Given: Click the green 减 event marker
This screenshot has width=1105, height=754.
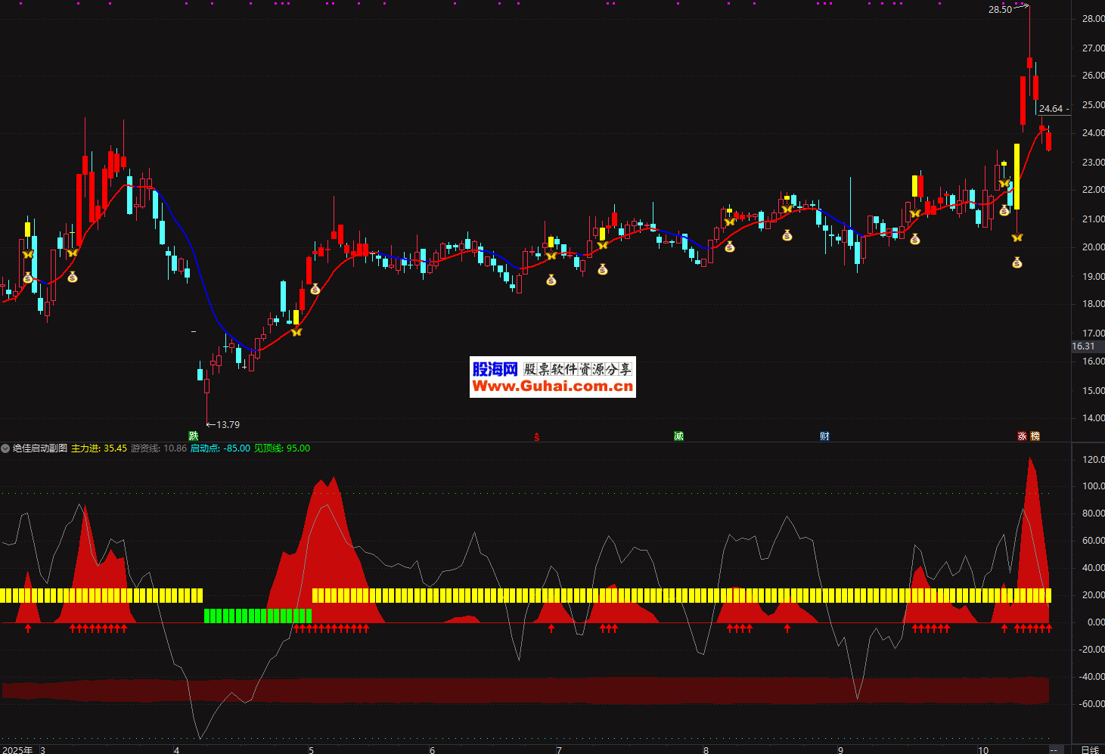Looking at the screenshot, I should pos(678,436).
